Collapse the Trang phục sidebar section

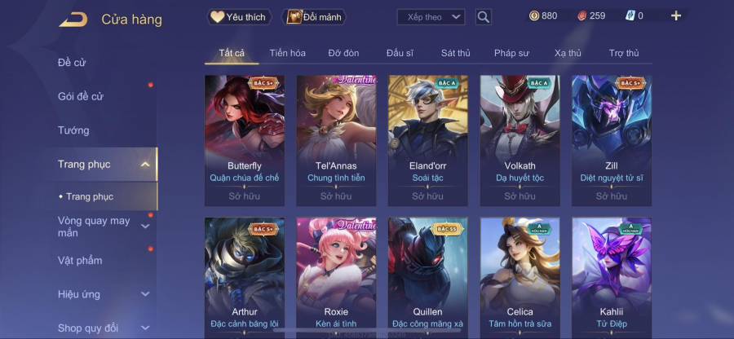tap(145, 164)
